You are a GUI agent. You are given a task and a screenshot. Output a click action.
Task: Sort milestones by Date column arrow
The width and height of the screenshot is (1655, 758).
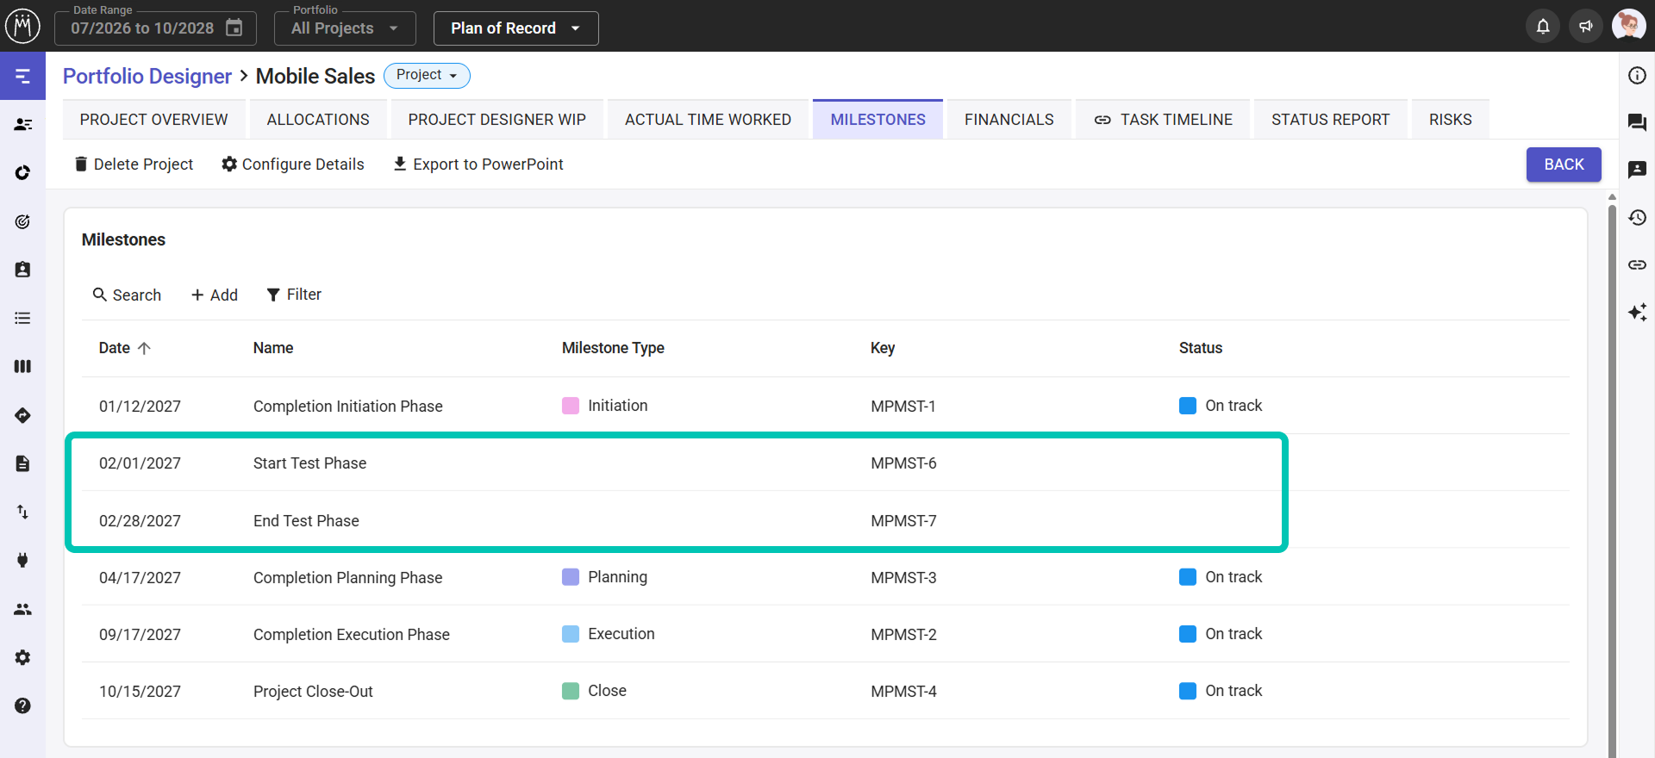144,348
